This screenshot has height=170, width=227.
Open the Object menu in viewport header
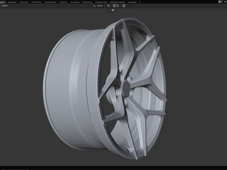click(5, 6)
